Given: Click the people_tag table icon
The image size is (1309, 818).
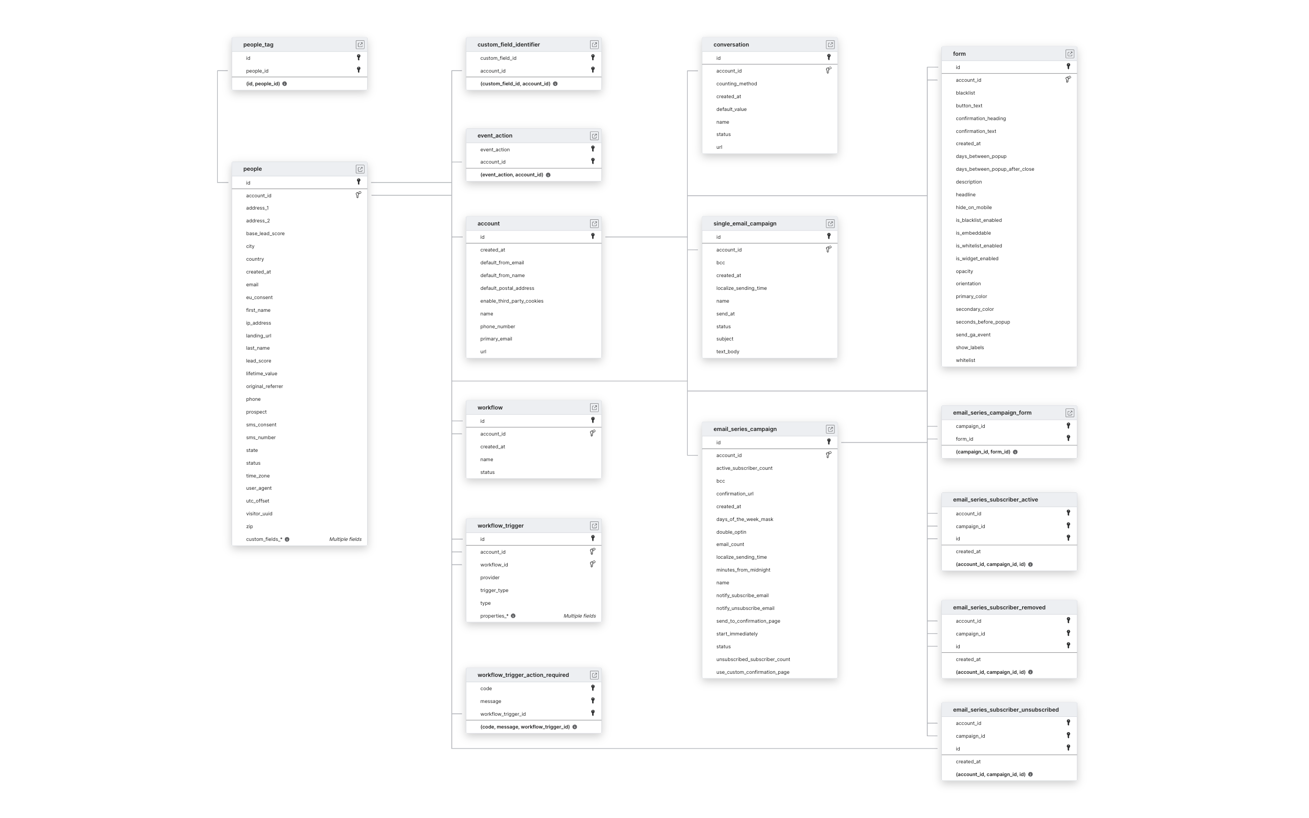Looking at the screenshot, I should click(359, 44).
